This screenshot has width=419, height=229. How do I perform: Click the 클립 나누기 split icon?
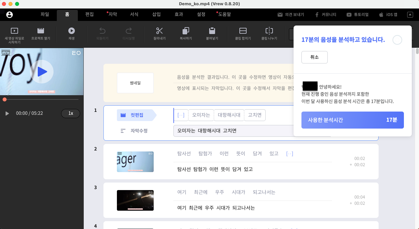pos(269,31)
